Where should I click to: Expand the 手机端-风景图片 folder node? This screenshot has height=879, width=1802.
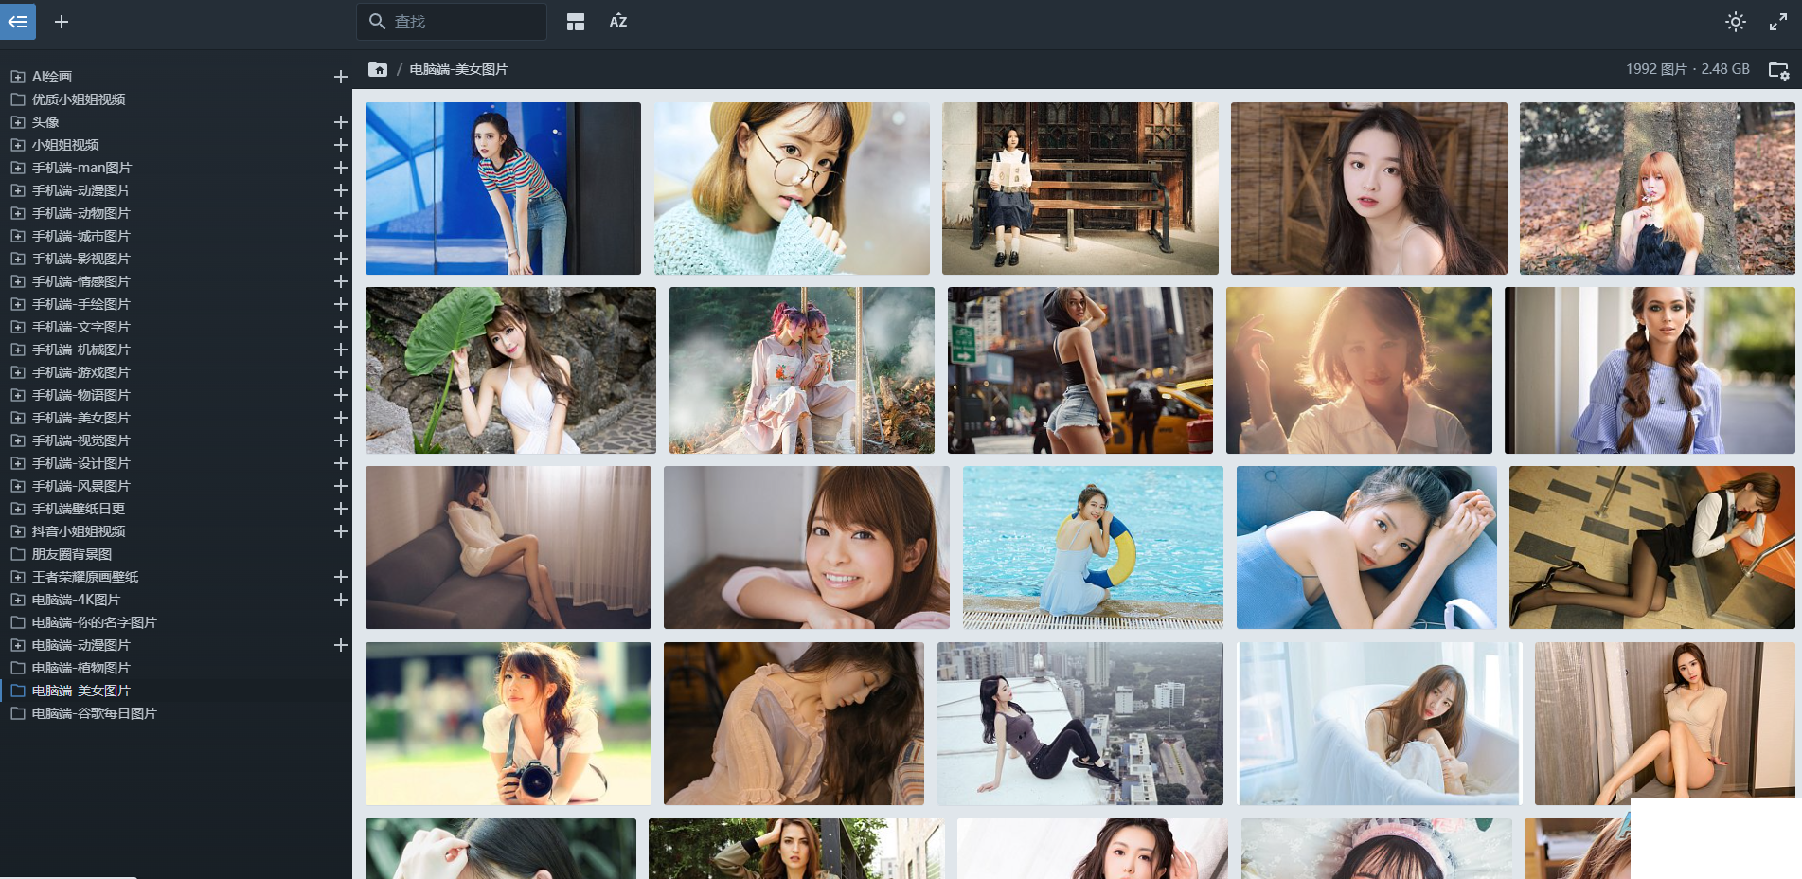tap(17, 486)
